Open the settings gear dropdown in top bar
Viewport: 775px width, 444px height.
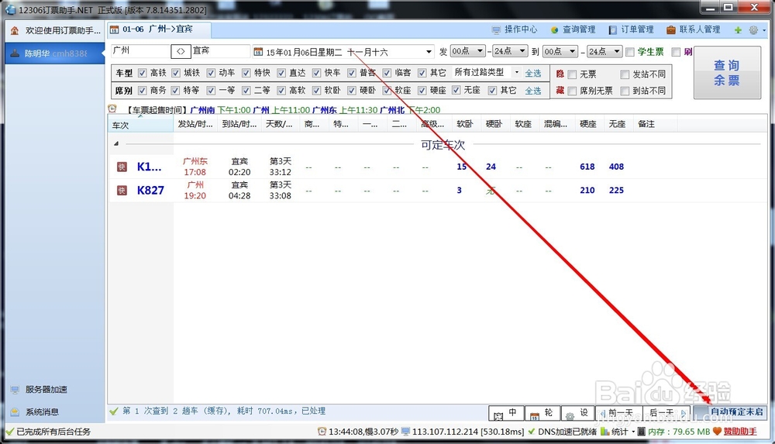point(756,30)
